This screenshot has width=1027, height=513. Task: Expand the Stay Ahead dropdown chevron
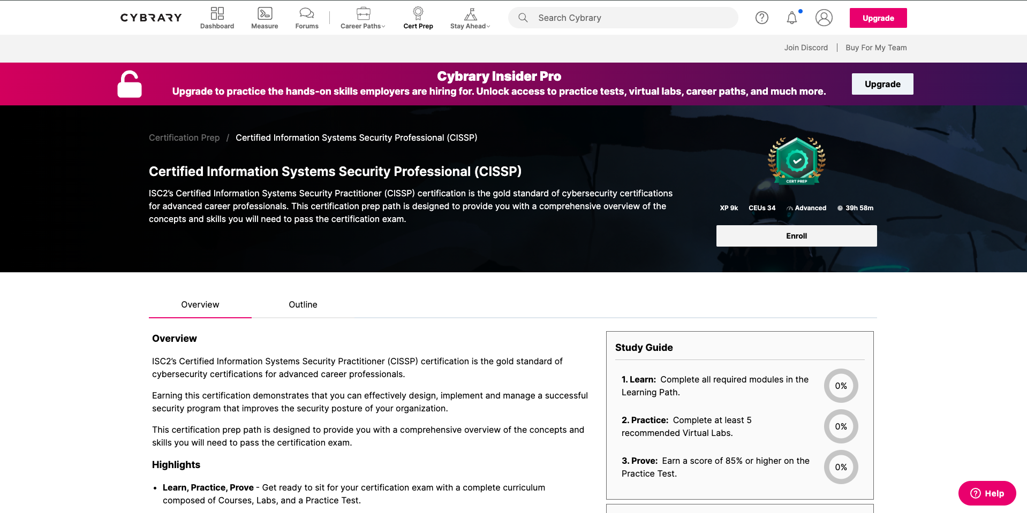[488, 27]
